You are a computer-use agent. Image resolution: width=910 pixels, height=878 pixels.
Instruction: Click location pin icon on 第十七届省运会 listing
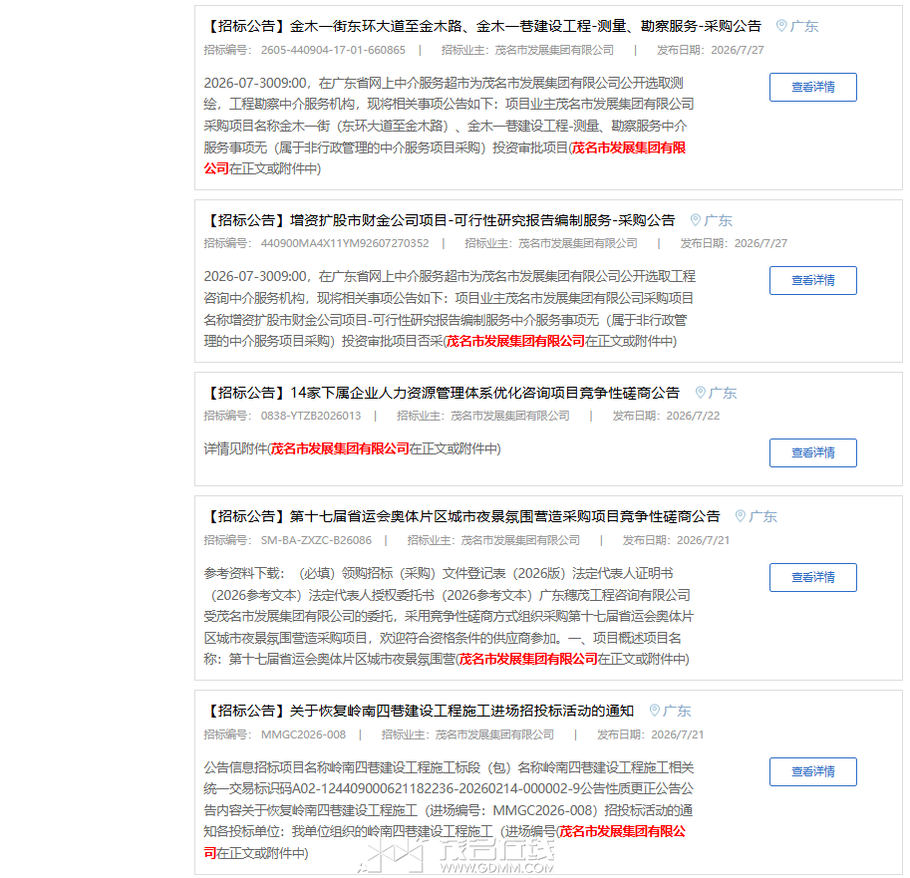pyautogui.click(x=740, y=516)
